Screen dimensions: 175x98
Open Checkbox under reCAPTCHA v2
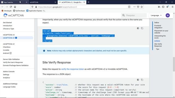coord(7,47)
